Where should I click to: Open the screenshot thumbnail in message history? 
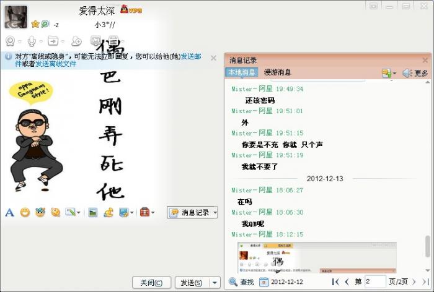tap(317, 257)
